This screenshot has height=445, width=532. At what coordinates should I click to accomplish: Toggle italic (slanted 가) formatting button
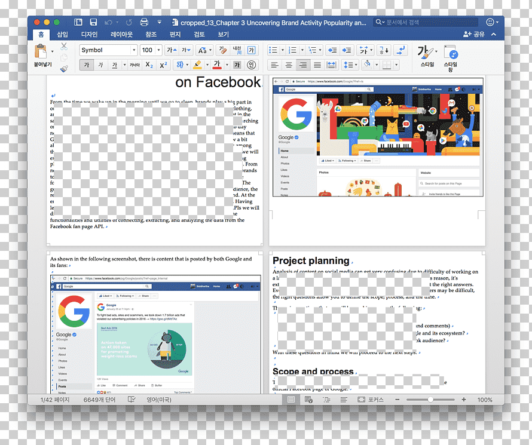point(100,65)
